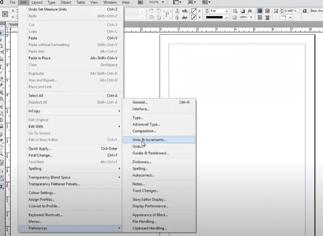Click the Stroke colour swatch in control panel
The image size is (323, 236).
(194, 18)
